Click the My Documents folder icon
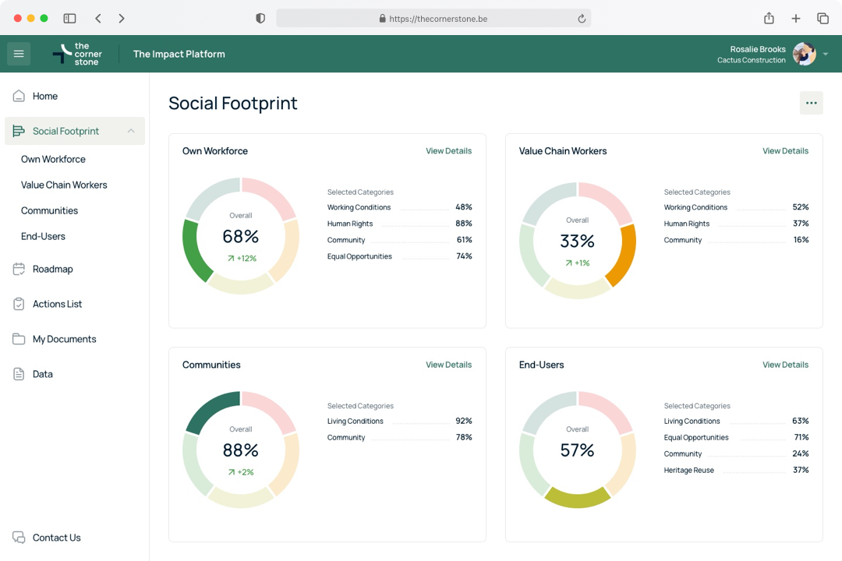 (19, 339)
